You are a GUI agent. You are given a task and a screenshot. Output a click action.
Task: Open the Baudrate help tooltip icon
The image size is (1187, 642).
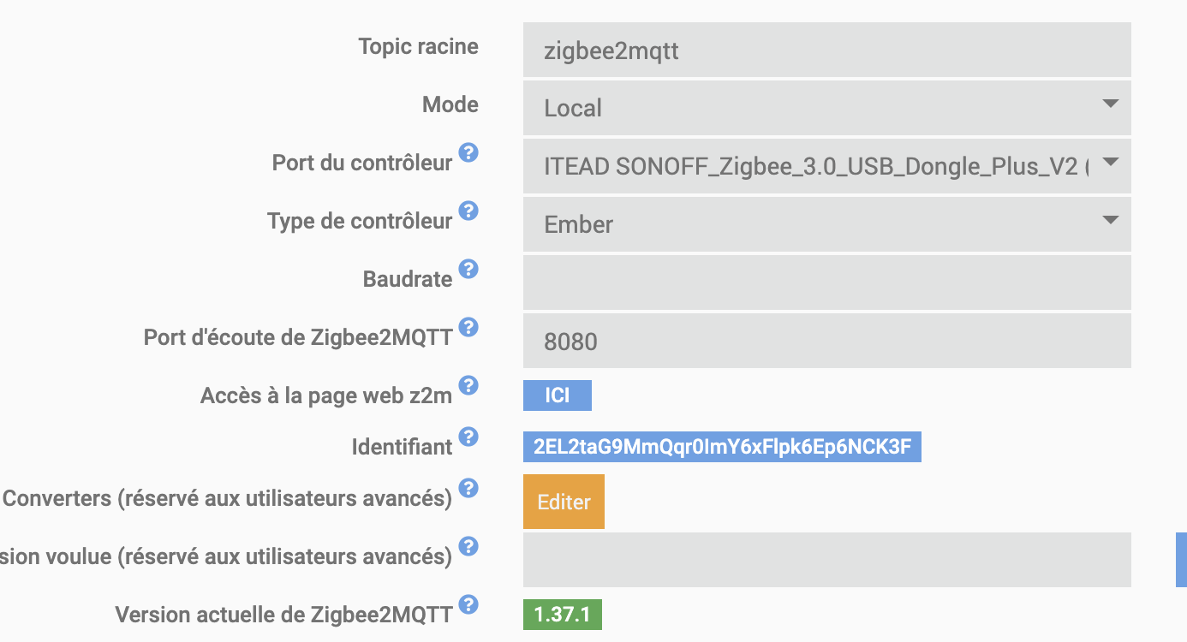tap(468, 270)
